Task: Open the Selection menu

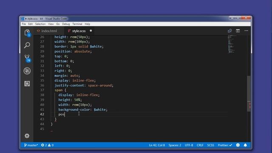Action: coord(40,24)
